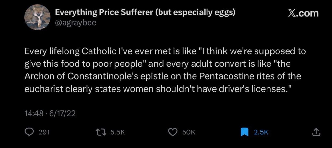Open the Everything Price Sufferer display name

(x=104, y=12)
